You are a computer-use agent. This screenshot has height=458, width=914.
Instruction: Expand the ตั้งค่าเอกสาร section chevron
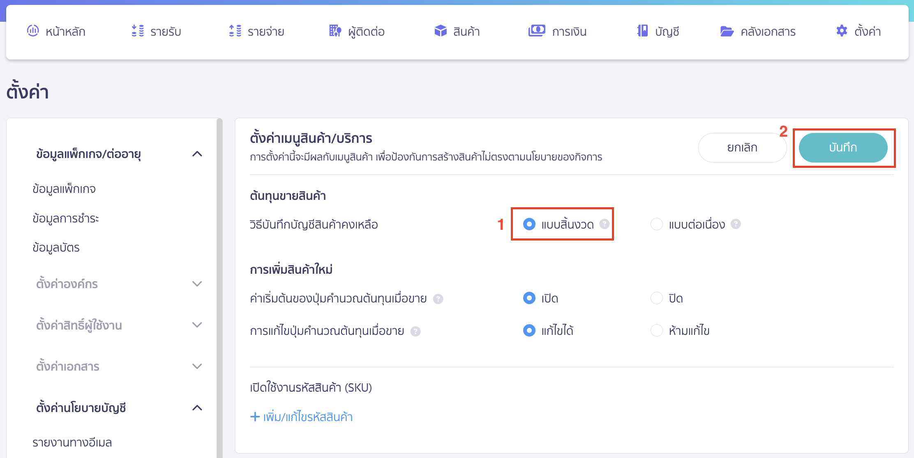pyautogui.click(x=197, y=366)
